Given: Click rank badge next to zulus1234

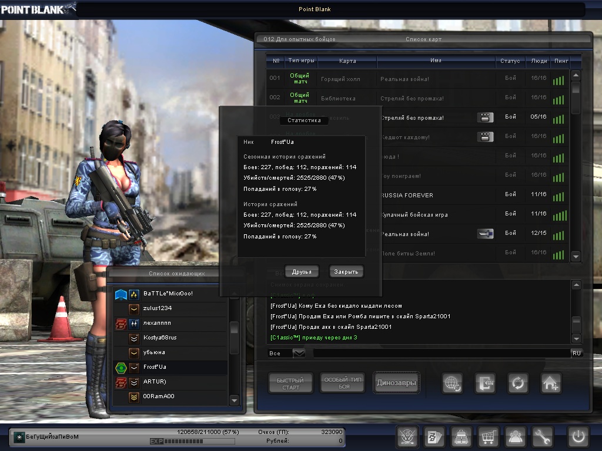Looking at the screenshot, I should click(x=134, y=309).
